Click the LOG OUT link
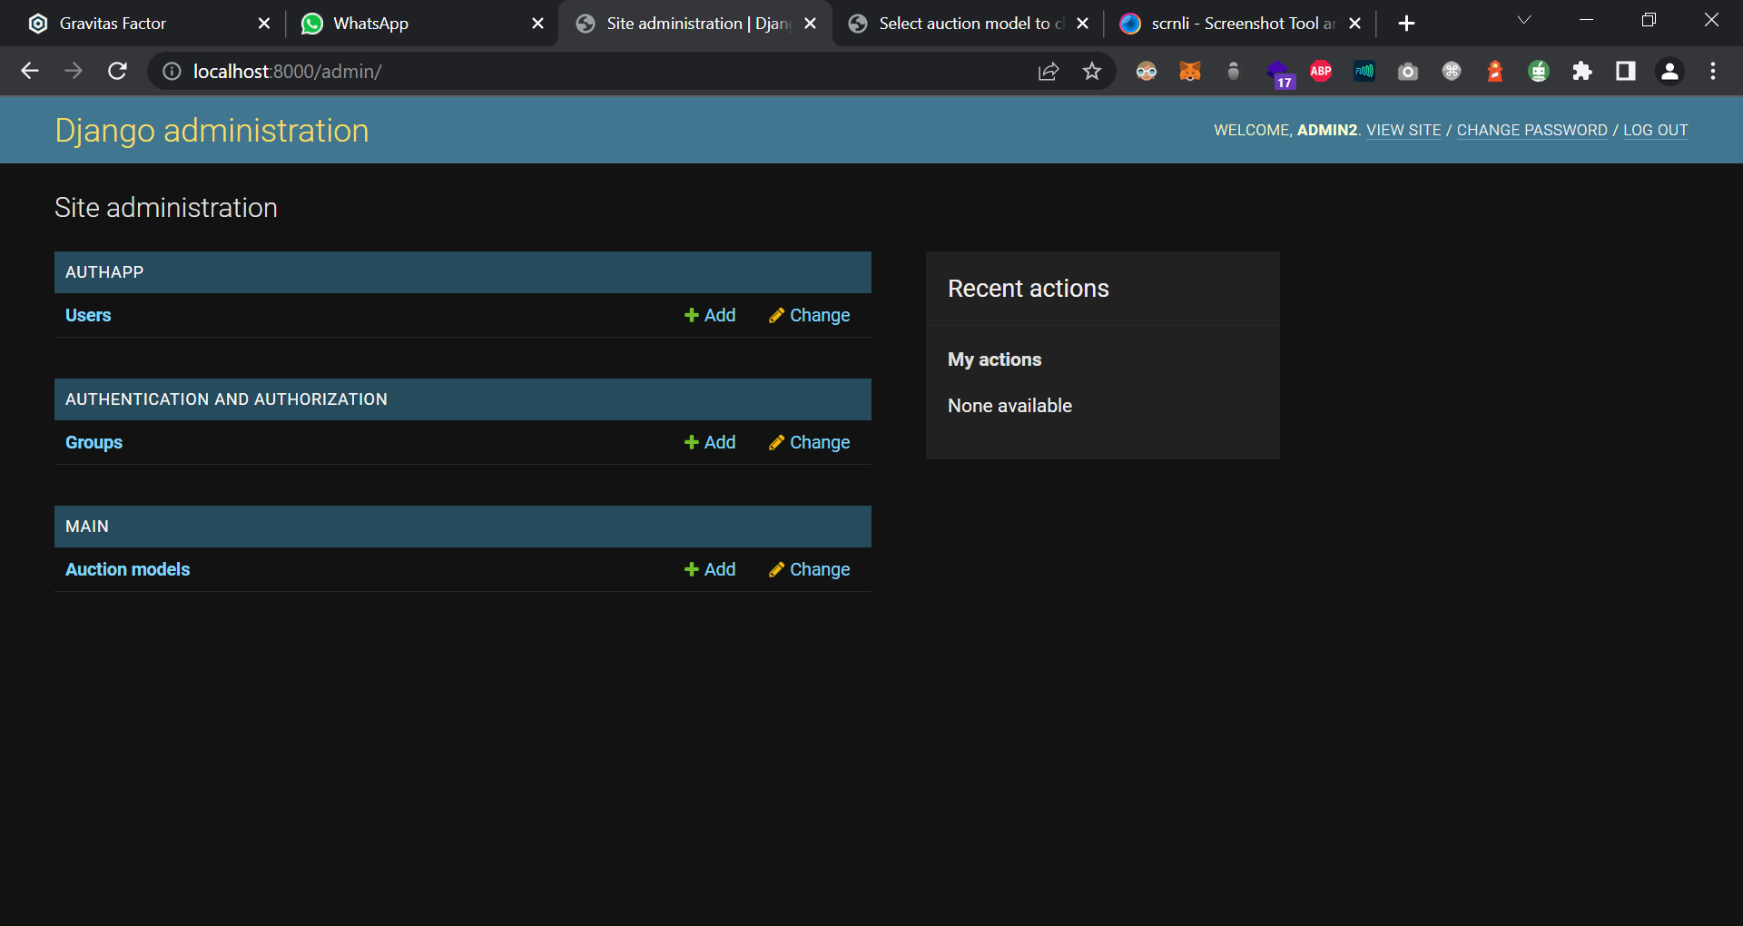Screen dimensions: 1743x926 pyautogui.click(x=1655, y=130)
